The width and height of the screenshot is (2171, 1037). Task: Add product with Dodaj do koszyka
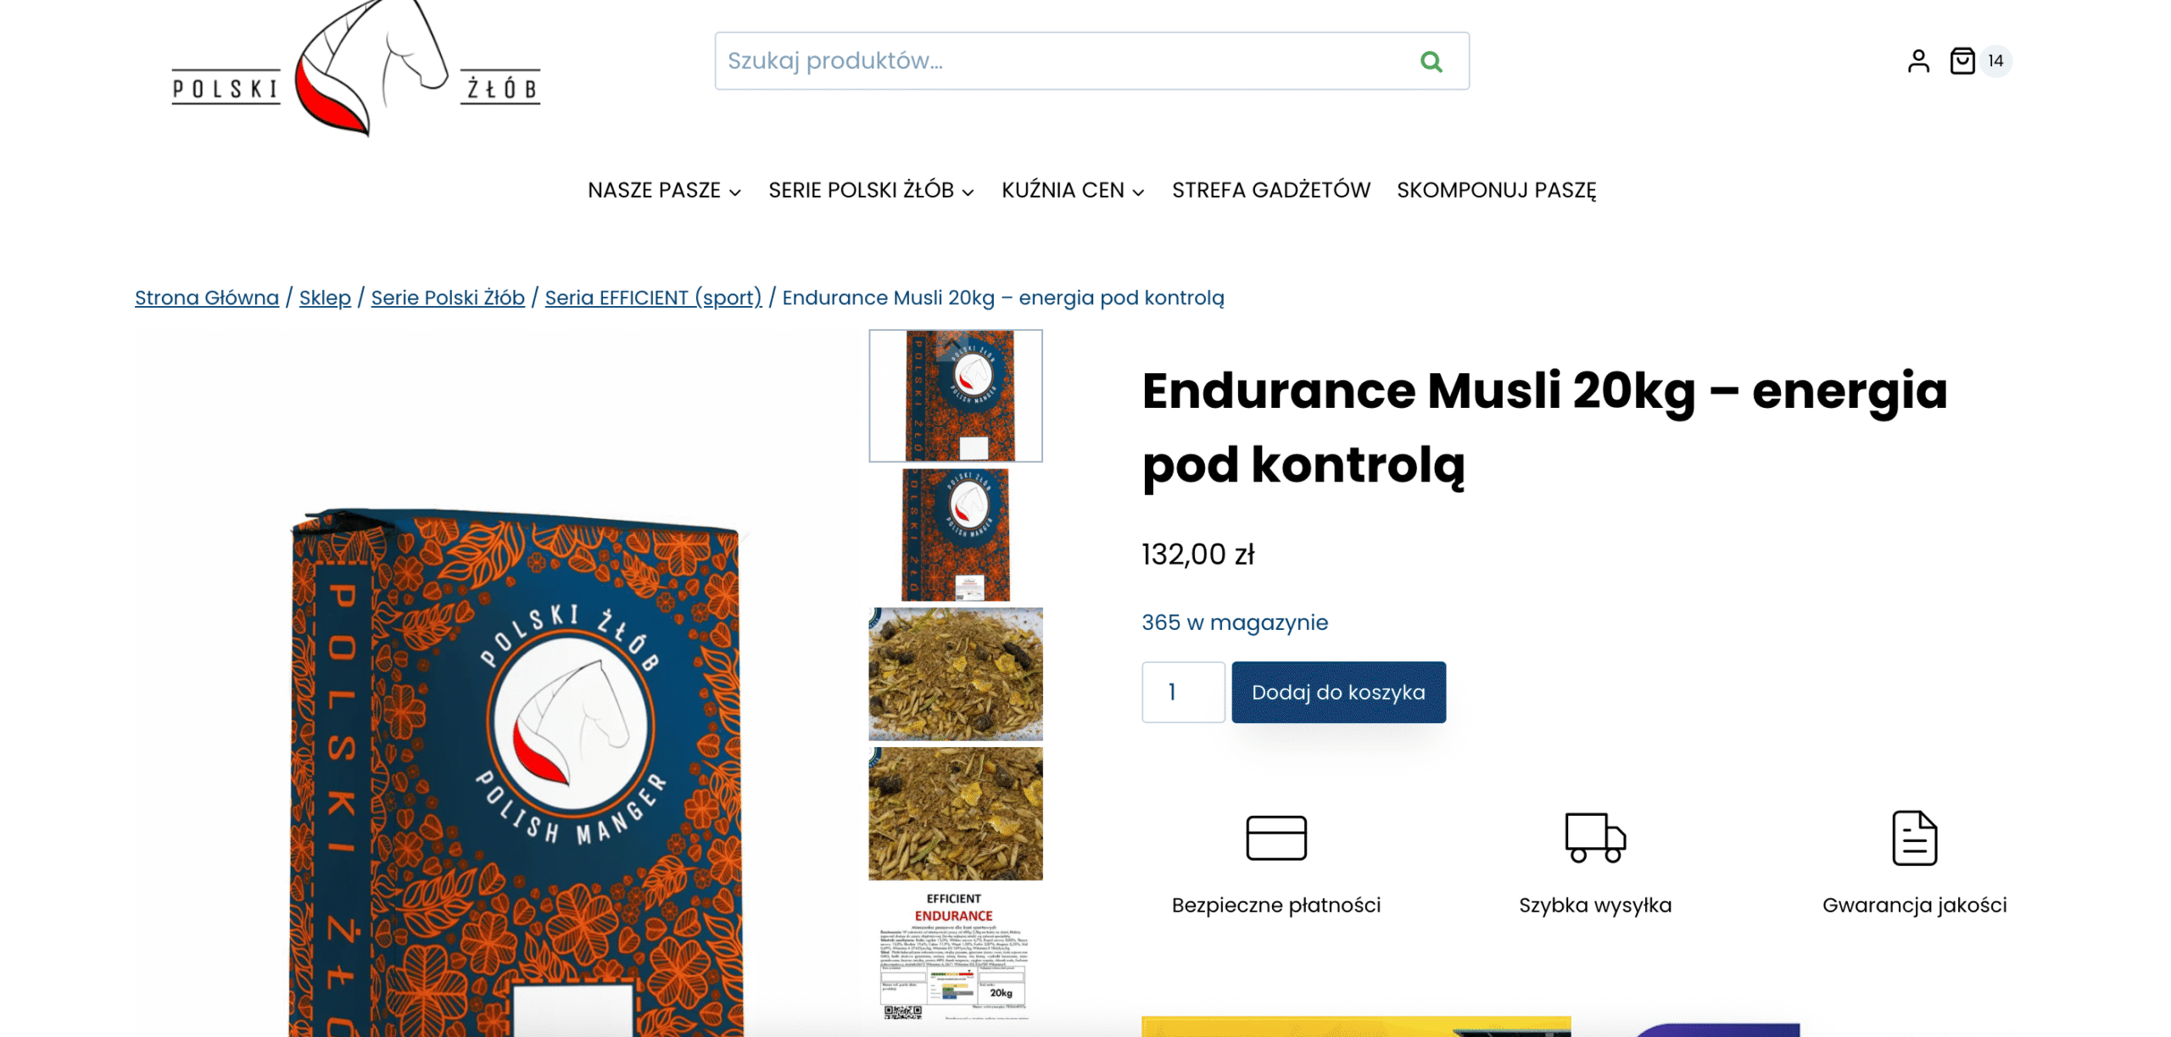tap(1338, 692)
